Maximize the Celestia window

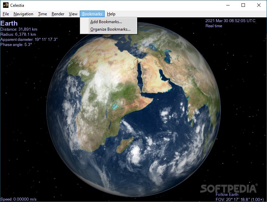[x=243, y=5]
